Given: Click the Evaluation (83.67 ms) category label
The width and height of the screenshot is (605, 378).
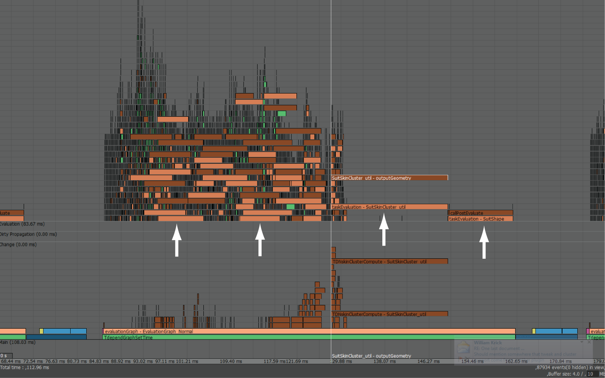Looking at the screenshot, I should [x=22, y=224].
